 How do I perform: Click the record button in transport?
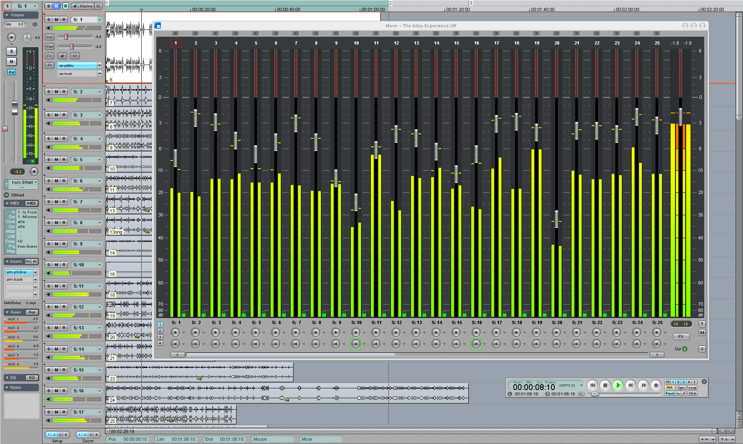656,385
